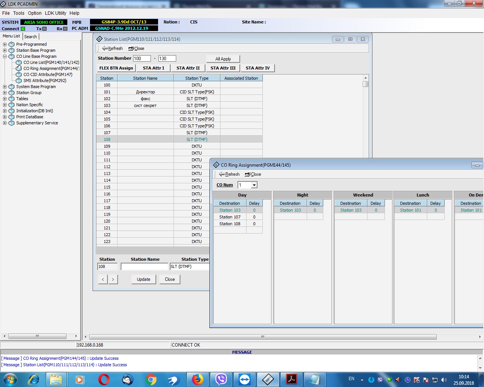Click CO CID Attribute(PGM147) tree icon
The width and height of the screenshot is (484, 387).
[19, 74]
